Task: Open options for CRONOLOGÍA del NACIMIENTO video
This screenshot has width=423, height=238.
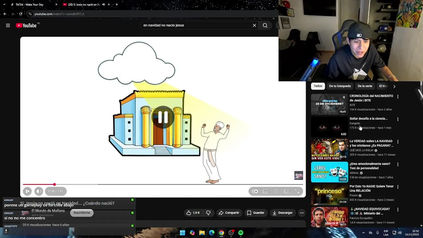Action: coord(398,97)
